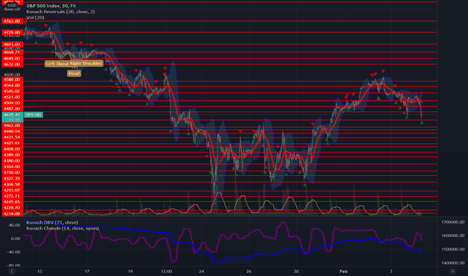Click the 4487.00 price level label
This screenshot has height=276, width=468.
[x=12, y=109]
